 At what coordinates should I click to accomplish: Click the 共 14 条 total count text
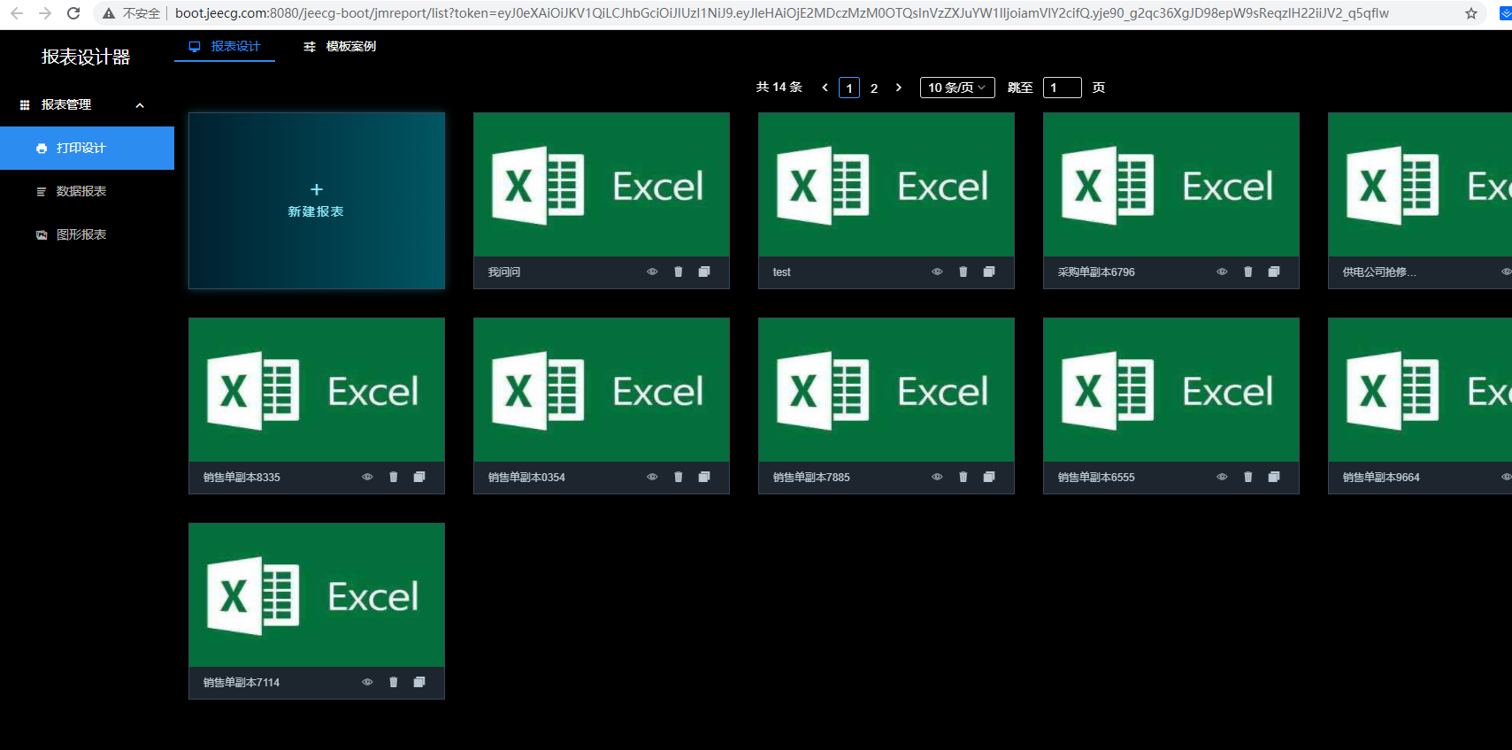[x=779, y=88]
